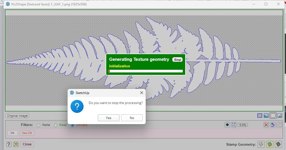Select the None filter radio button
Screen dimensions: 286x150
tap(39, 125)
